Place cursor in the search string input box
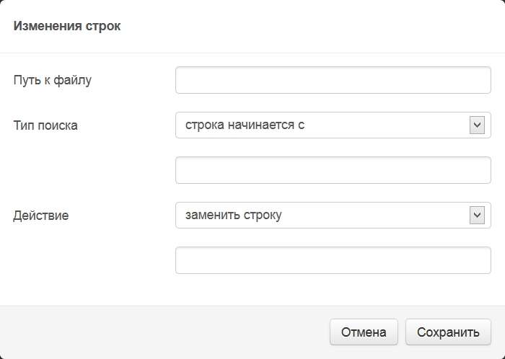Image resolution: width=505 pixels, height=359 pixels. point(333,170)
